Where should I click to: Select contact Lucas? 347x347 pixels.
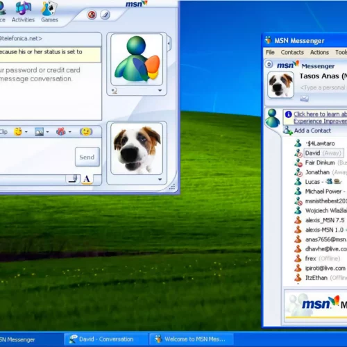click(312, 182)
